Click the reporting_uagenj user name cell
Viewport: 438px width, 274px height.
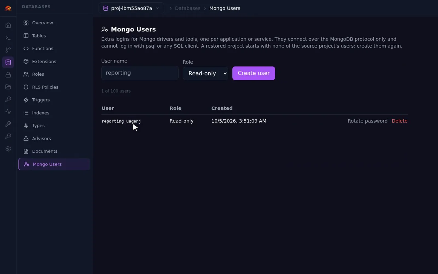point(121,121)
